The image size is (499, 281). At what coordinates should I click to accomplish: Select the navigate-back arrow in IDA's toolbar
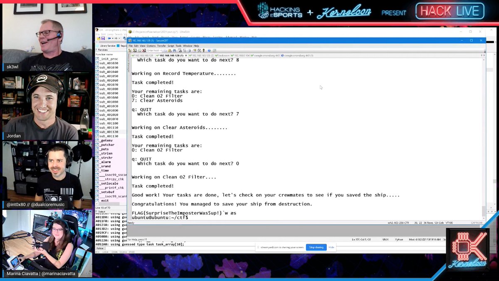(x=109, y=38)
